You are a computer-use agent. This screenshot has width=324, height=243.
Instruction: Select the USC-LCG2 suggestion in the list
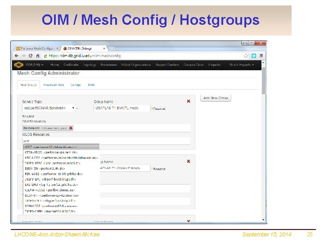pyautogui.click(x=61, y=158)
